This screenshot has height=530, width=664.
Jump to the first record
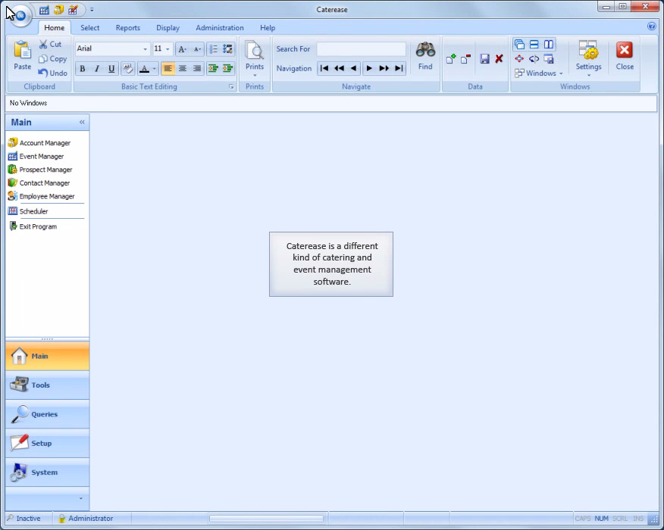[x=324, y=69]
